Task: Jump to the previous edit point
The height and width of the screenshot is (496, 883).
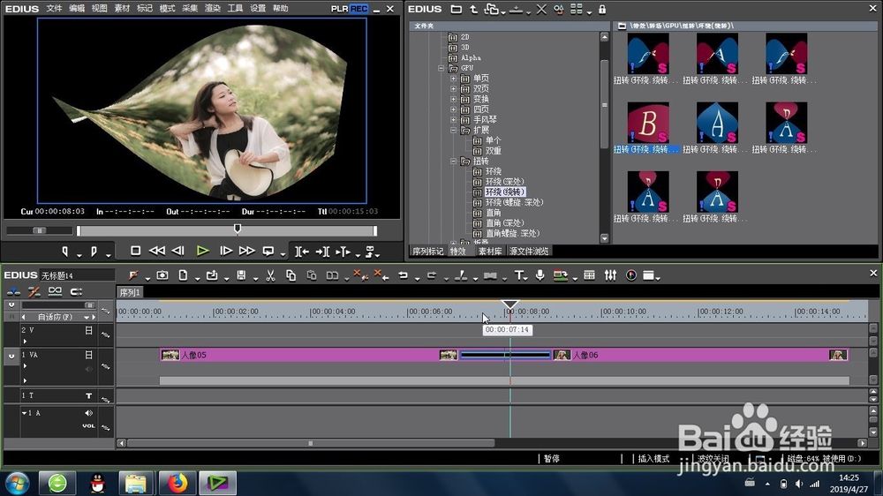Action: click(302, 252)
